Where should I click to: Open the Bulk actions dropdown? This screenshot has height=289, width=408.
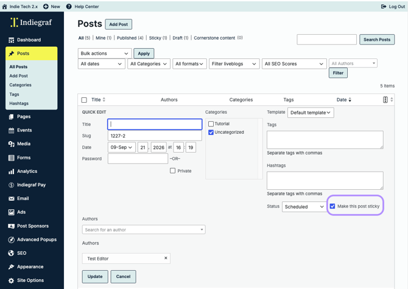[105, 54]
